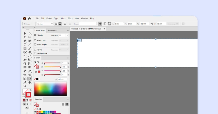Switch to the Appearance tab

(x=52, y=30)
